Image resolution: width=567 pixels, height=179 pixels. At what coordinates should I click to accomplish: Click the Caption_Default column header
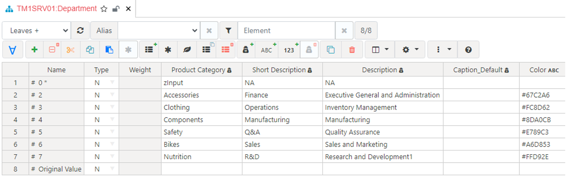pyautogui.click(x=481, y=70)
